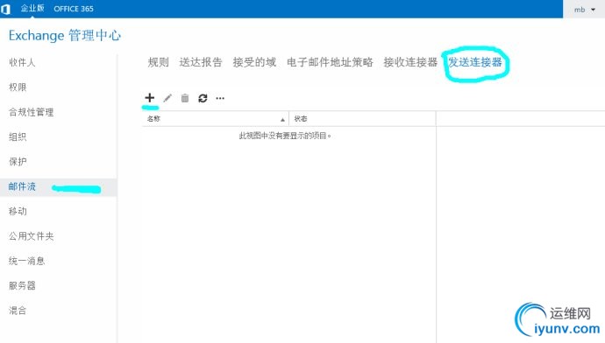Open 收件人 in the sidebar
The image size is (605, 343).
point(22,62)
